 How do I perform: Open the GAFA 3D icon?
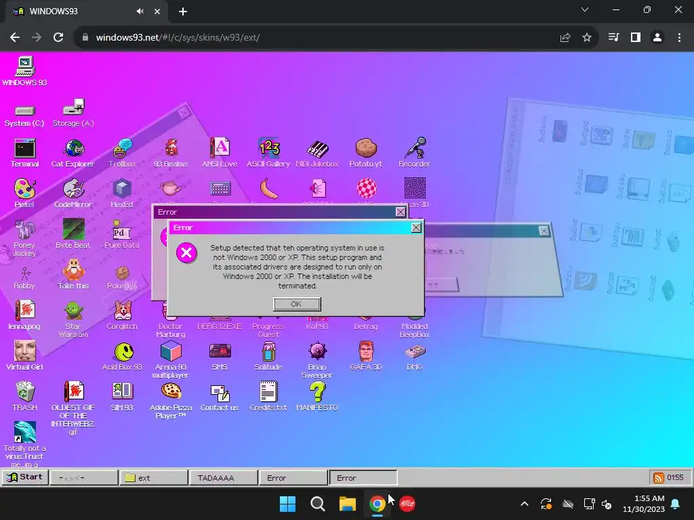(366, 351)
